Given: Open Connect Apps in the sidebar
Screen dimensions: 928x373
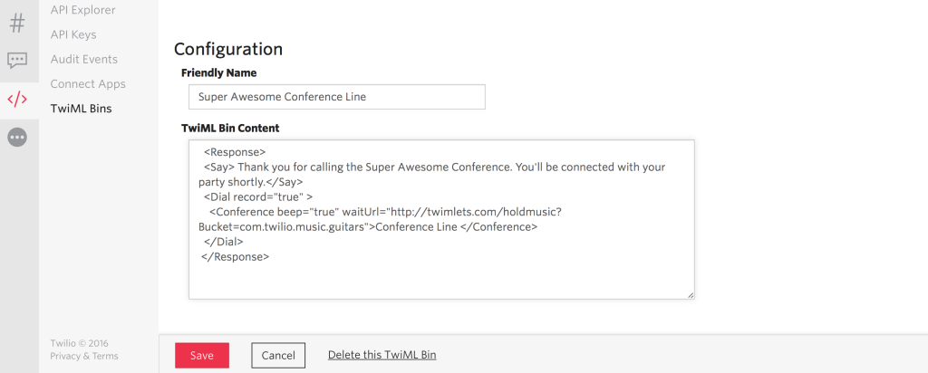Looking at the screenshot, I should click(x=88, y=83).
